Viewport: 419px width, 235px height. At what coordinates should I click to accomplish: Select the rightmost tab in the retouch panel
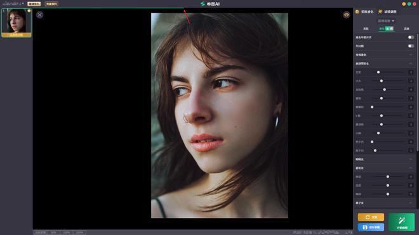[406, 29]
